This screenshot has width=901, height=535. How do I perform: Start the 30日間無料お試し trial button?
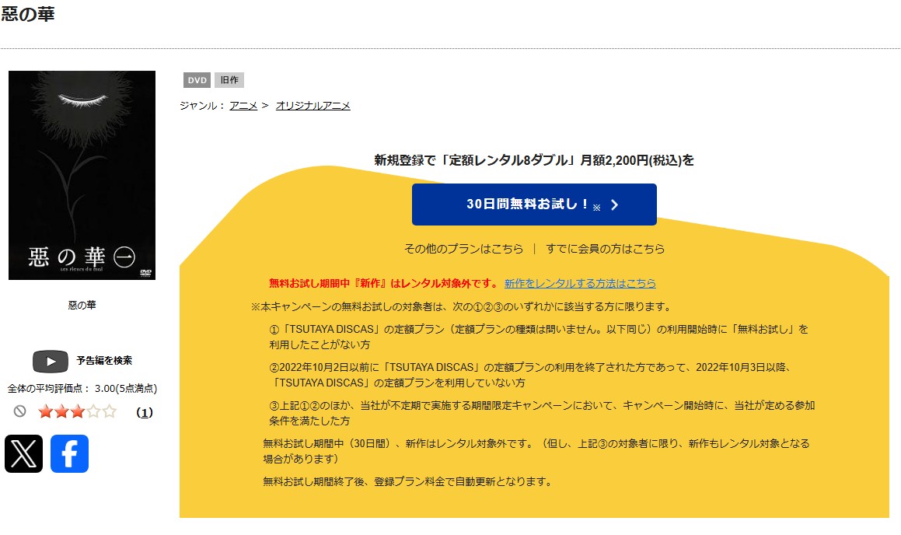(x=534, y=205)
